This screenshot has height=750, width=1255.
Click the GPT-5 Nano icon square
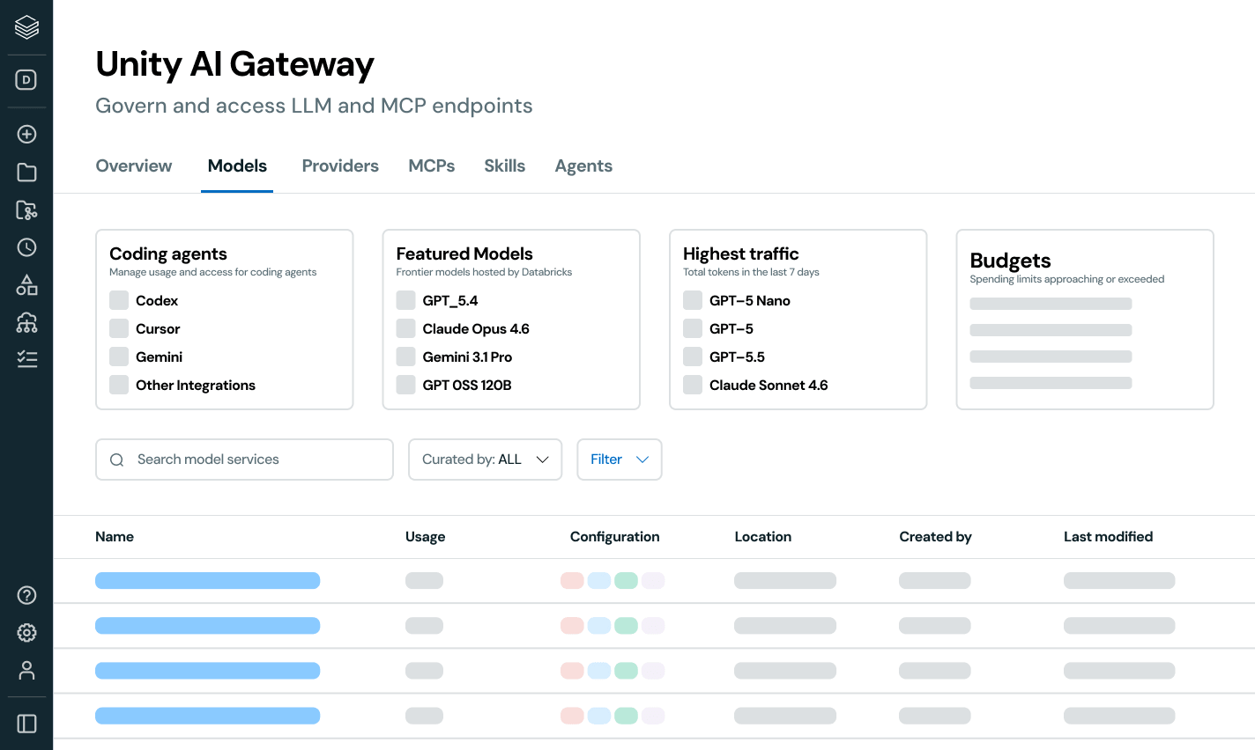click(693, 300)
